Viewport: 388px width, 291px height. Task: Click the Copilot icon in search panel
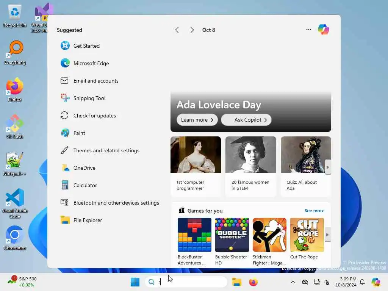pos(324,30)
